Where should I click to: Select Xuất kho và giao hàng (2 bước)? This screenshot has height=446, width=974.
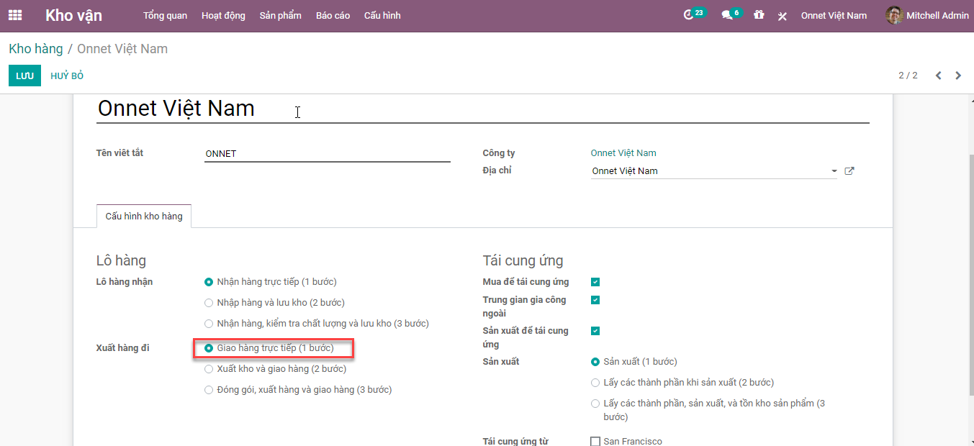tap(209, 369)
